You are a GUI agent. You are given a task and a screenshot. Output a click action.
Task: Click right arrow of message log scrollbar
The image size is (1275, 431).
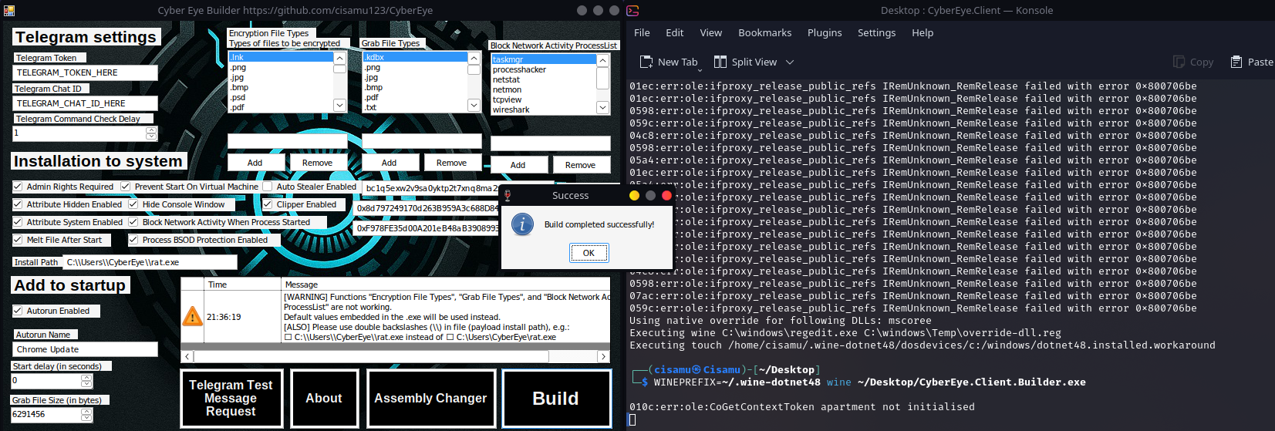603,356
